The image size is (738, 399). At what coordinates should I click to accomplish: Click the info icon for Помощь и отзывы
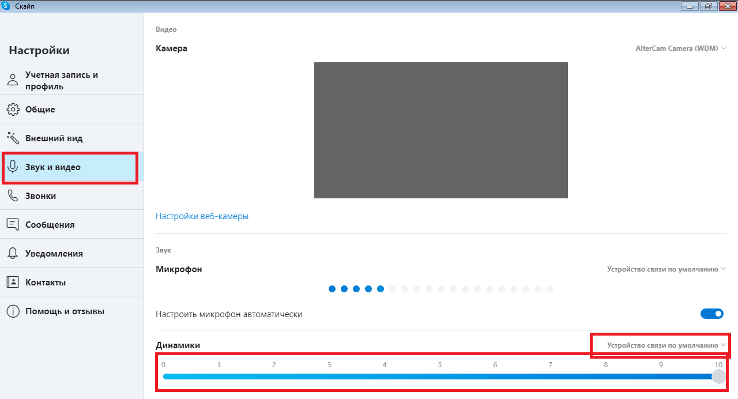click(x=13, y=311)
